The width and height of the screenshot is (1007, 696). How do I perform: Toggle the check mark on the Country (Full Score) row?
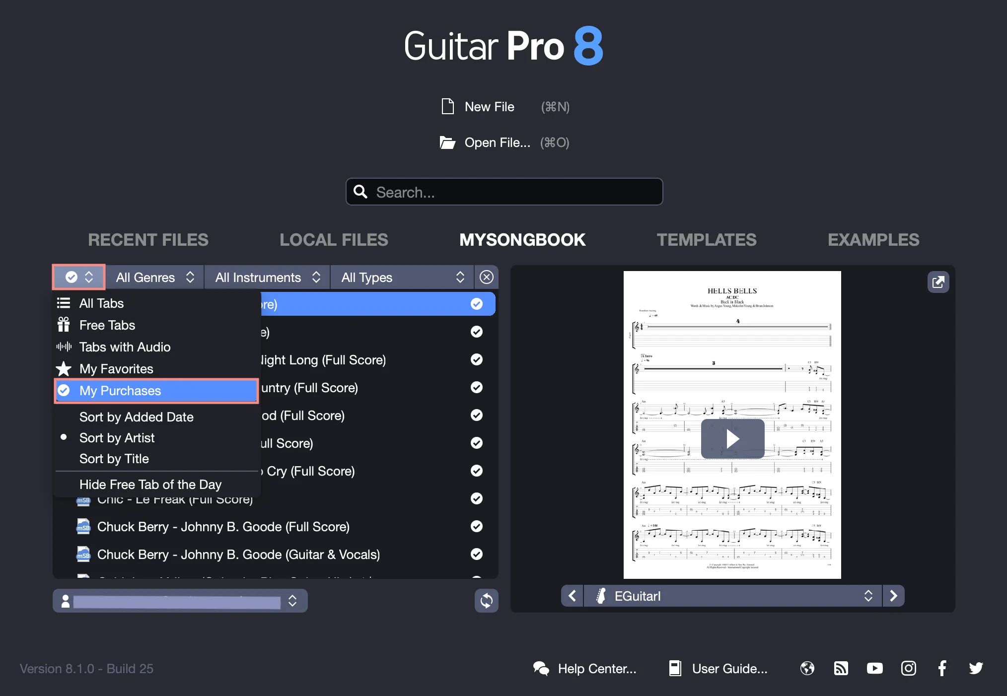[477, 387]
